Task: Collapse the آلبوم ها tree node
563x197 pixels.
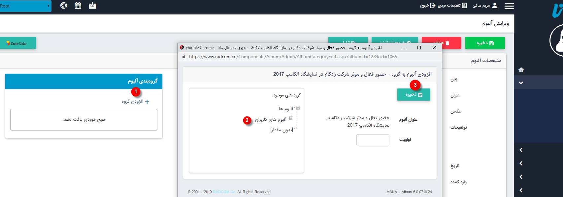Action: click(298, 108)
